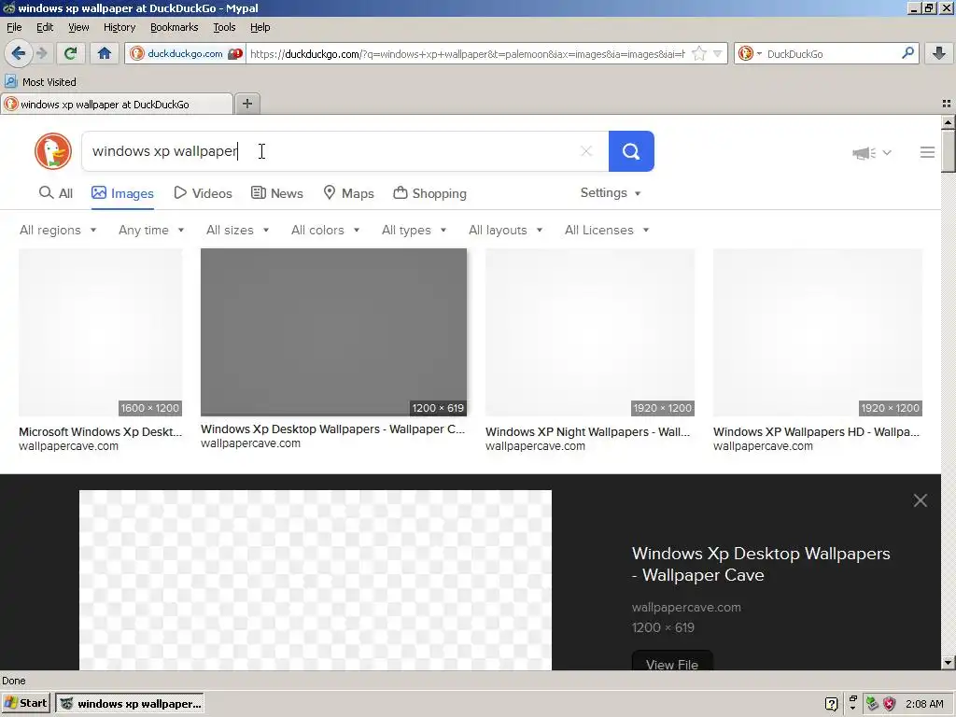
Task: Expand the All Licenses filter
Action: tap(607, 230)
